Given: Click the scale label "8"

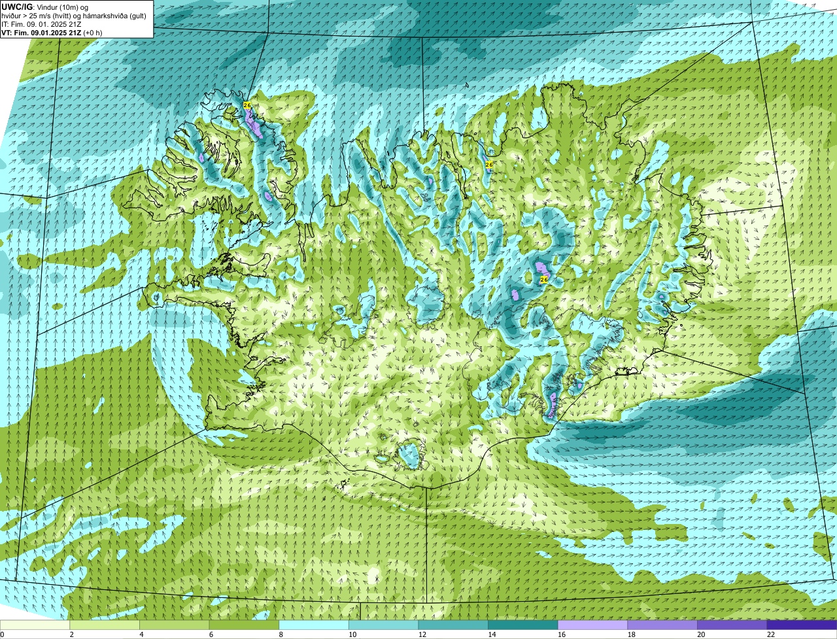Looking at the screenshot, I should pyautogui.click(x=281, y=634).
